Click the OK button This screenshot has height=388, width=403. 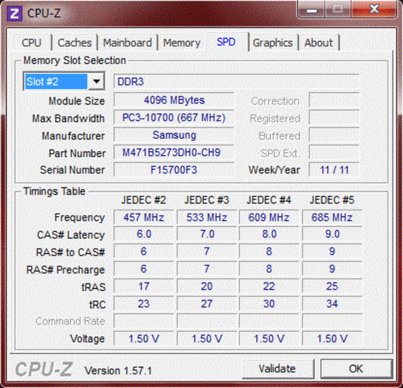pyautogui.click(x=356, y=369)
